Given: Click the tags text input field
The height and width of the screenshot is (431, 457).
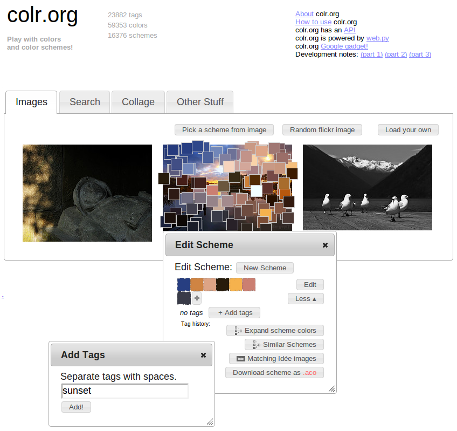Looking at the screenshot, I should pos(125,391).
